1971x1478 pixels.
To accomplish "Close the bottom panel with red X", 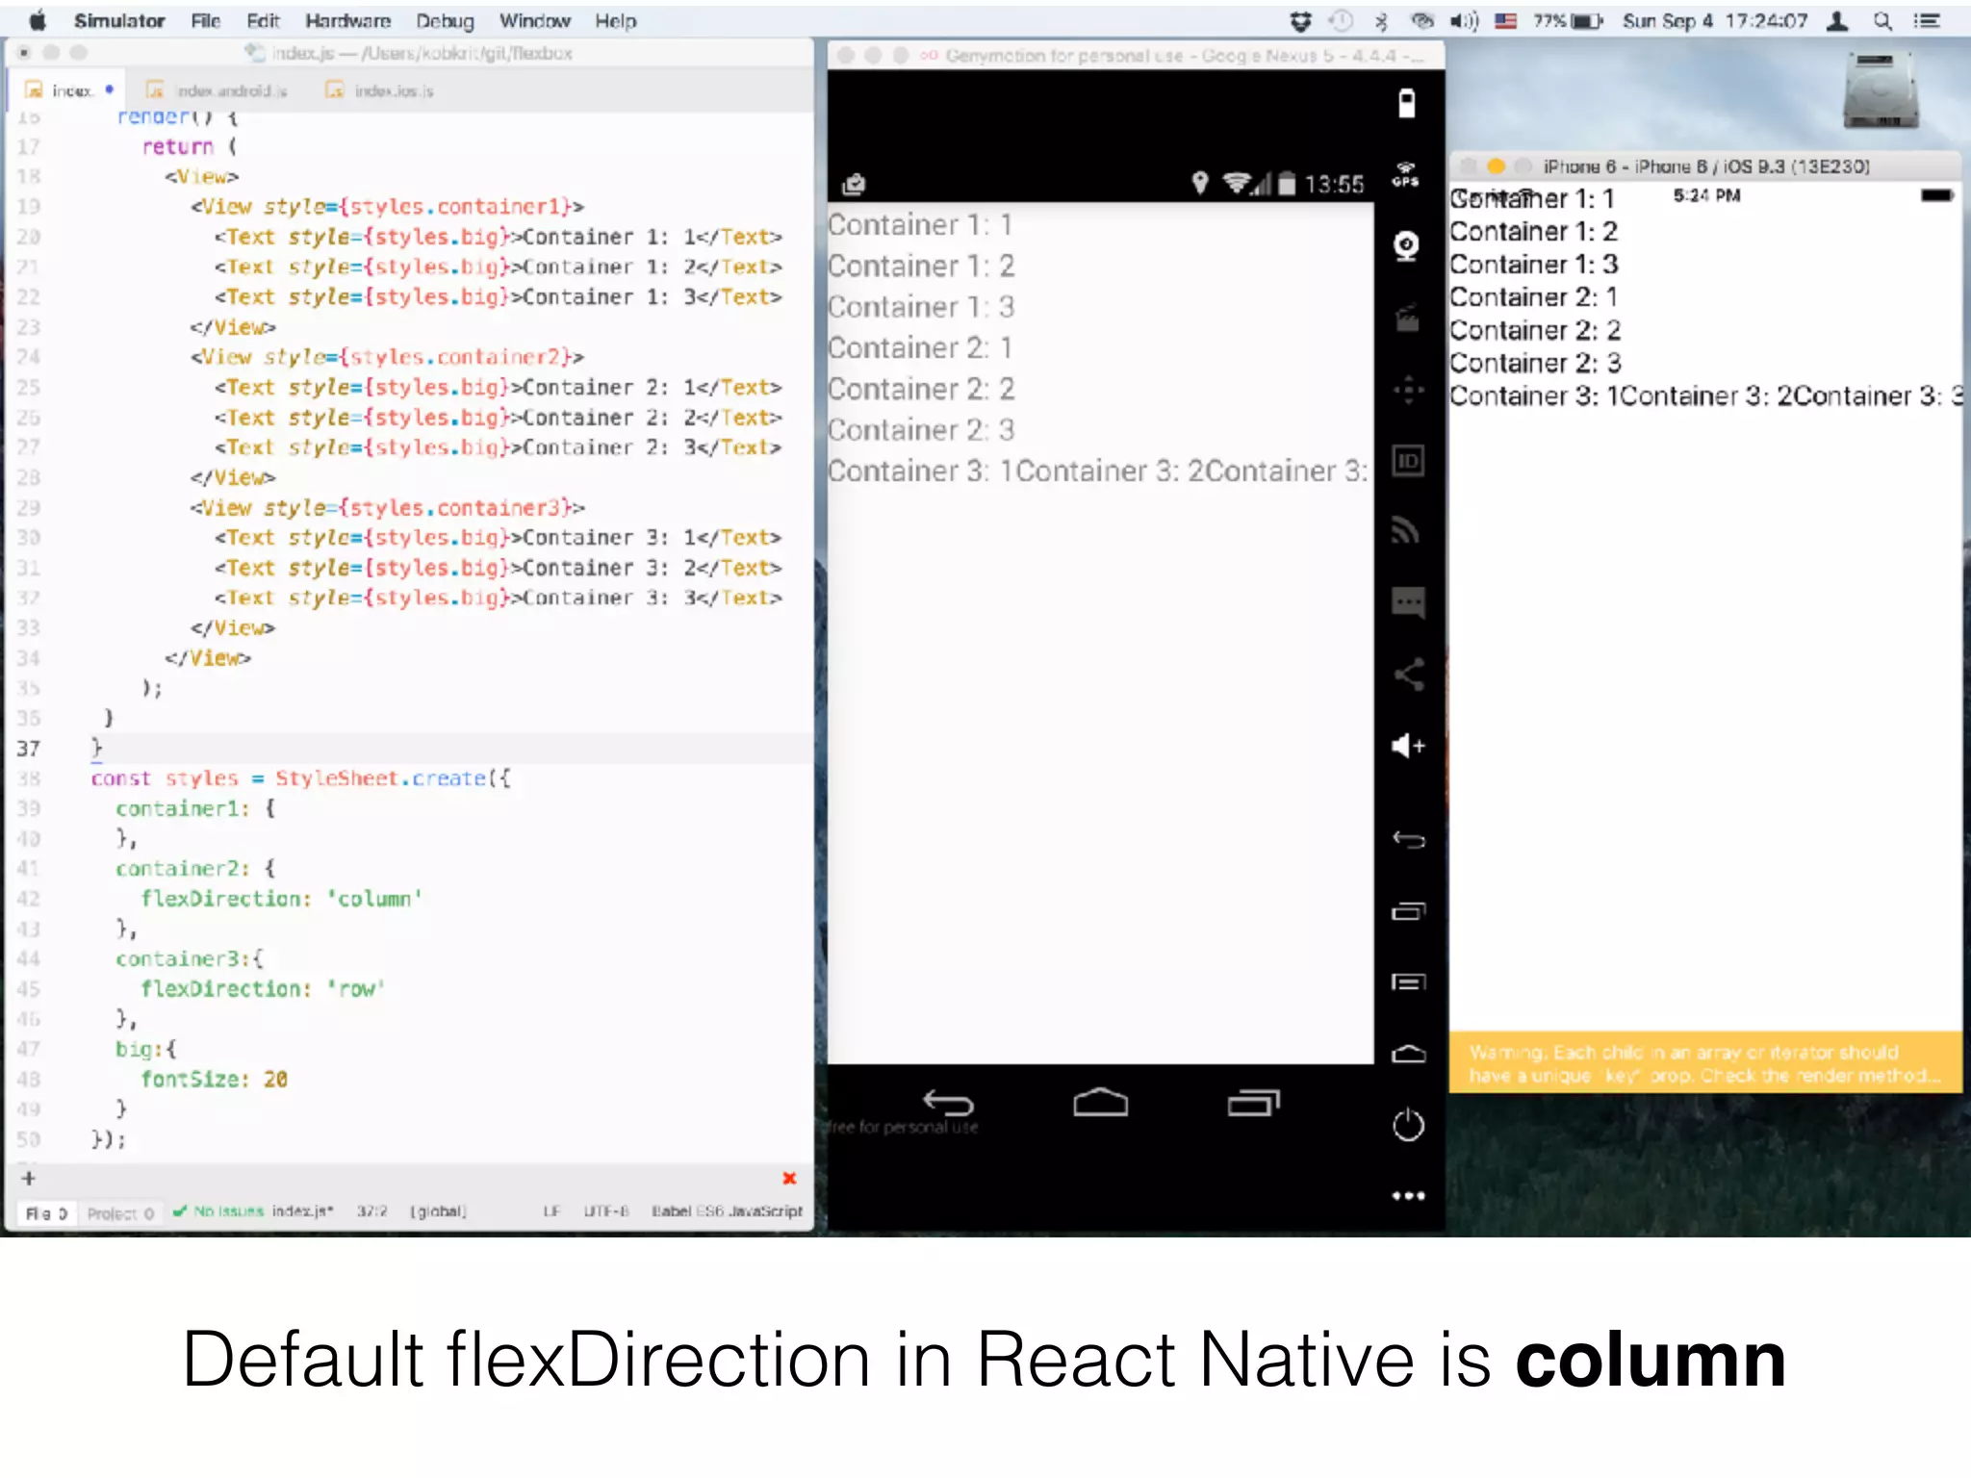I will (789, 1179).
